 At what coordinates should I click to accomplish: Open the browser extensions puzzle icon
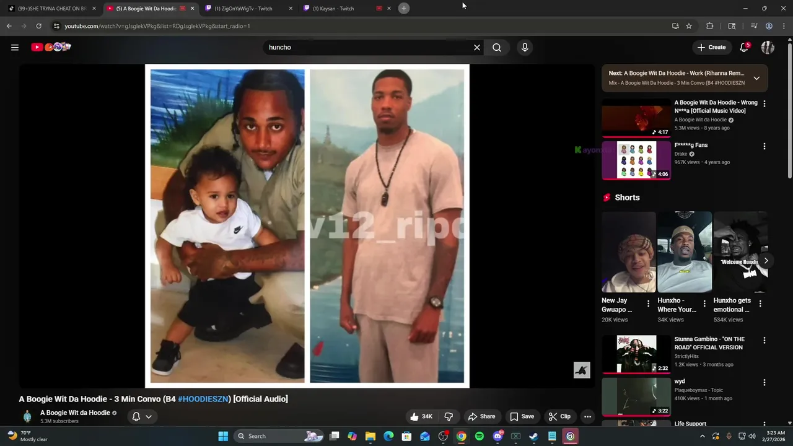tap(710, 26)
